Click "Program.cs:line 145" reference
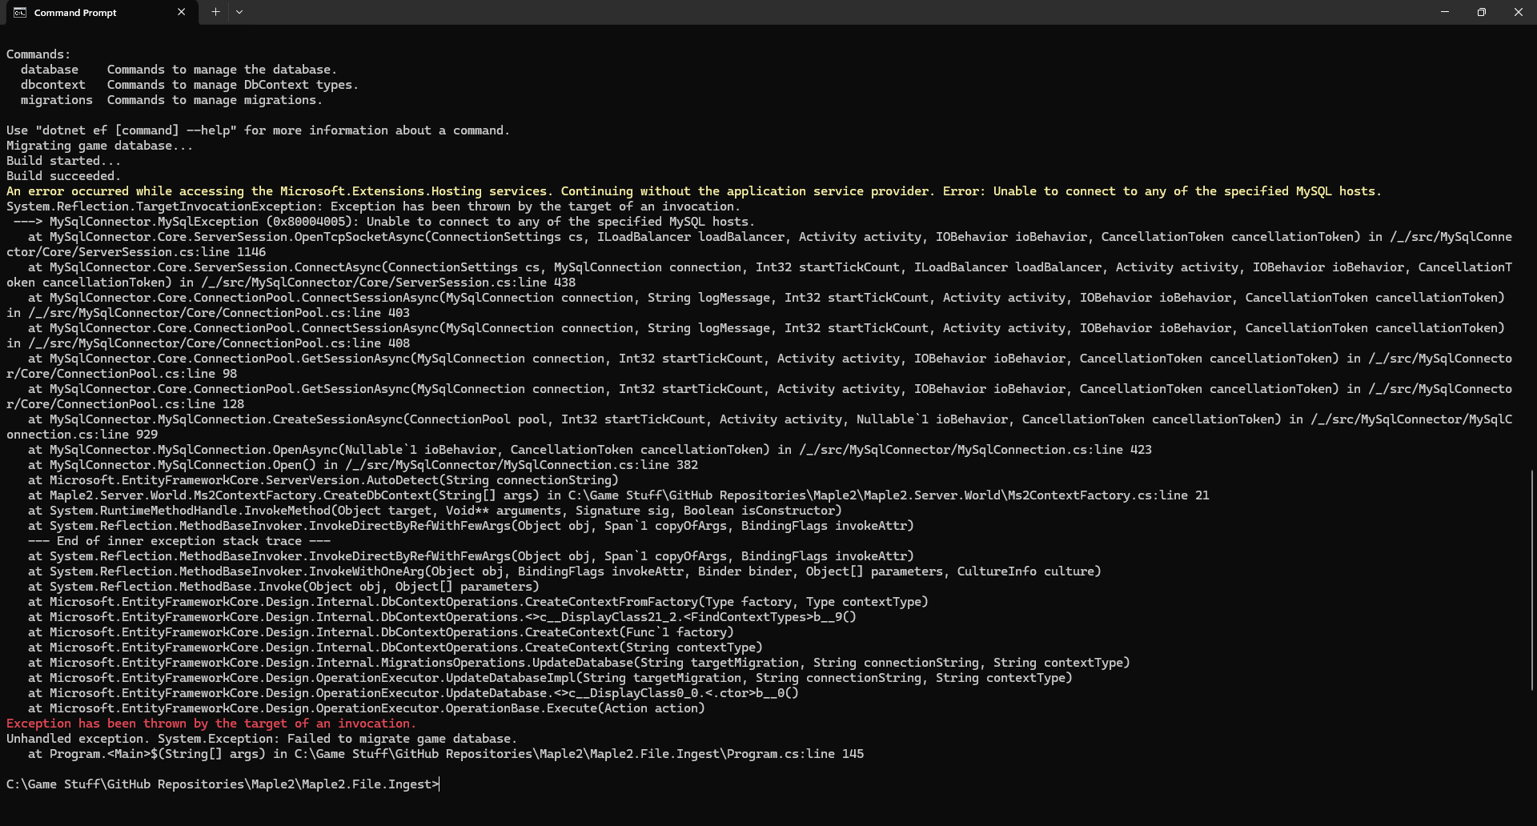1537x826 pixels. coord(795,754)
